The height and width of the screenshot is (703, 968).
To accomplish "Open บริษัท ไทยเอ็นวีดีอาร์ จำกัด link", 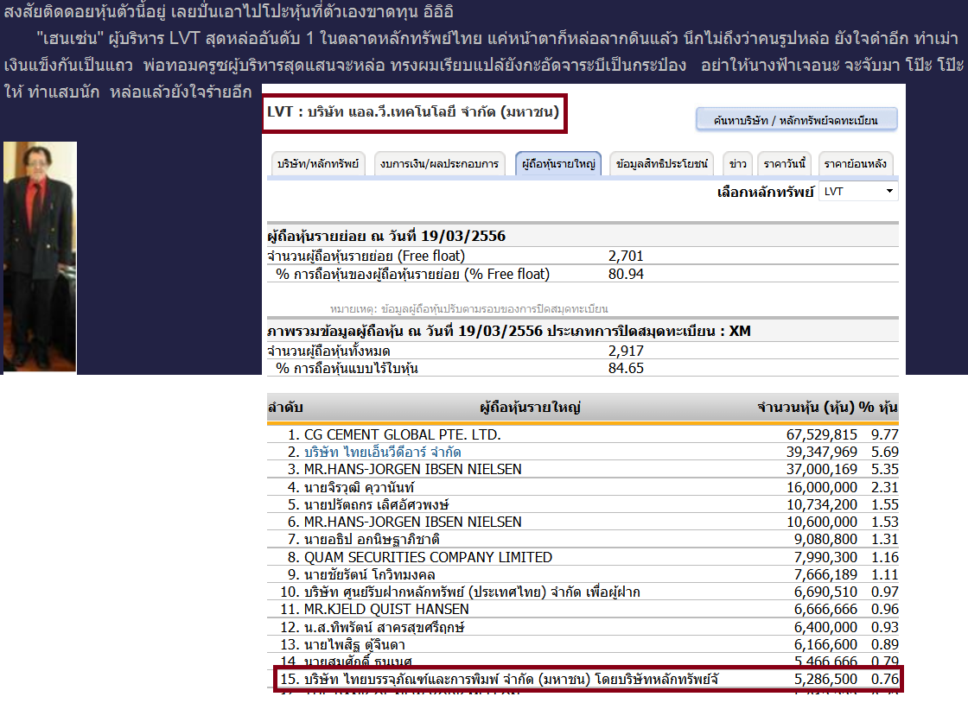I will [382, 452].
